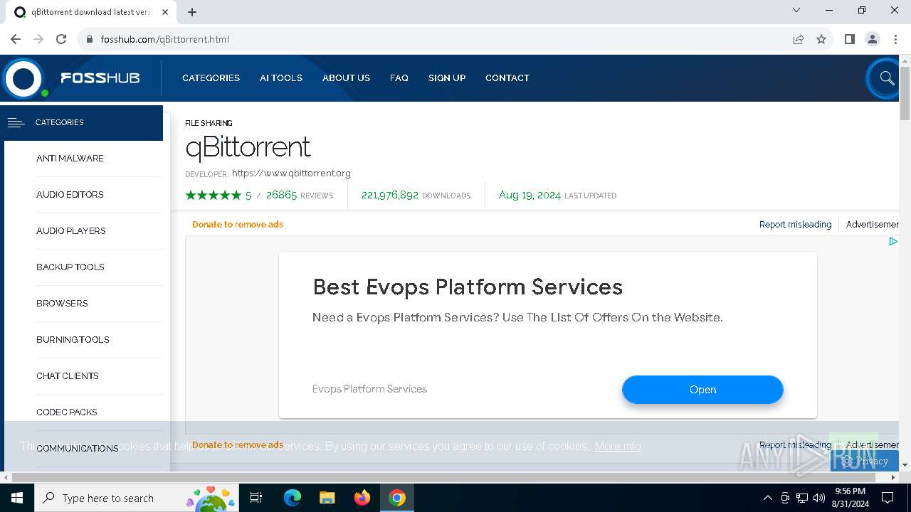Open the notification center icon
This screenshot has height=512, width=911.
[x=888, y=498]
